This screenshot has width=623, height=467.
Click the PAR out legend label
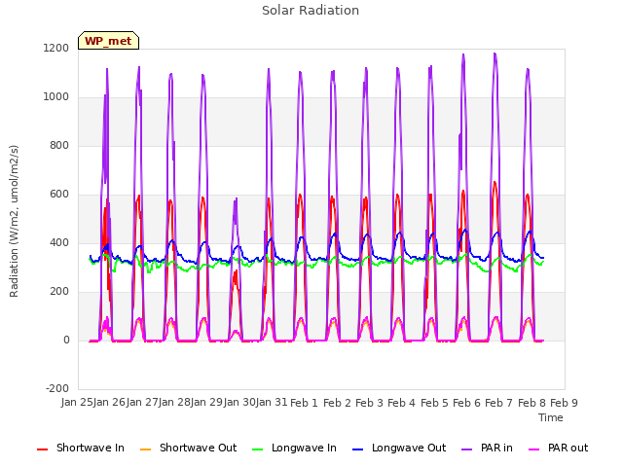coord(568,448)
